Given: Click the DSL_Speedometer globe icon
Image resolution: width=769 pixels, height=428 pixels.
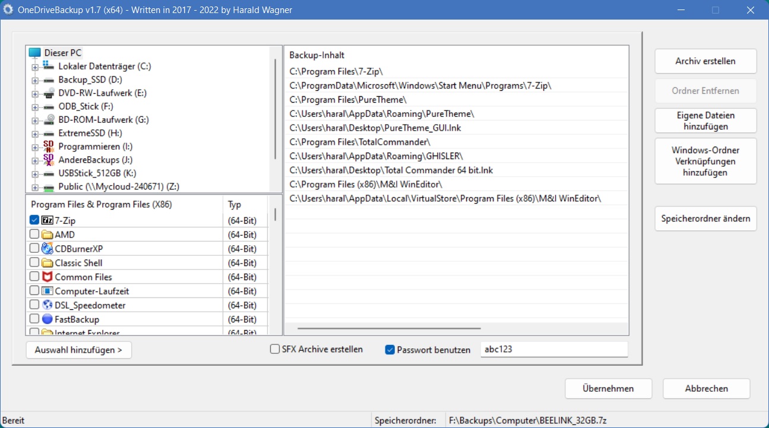Looking at the screenshot, I should (x=48, y=305).
